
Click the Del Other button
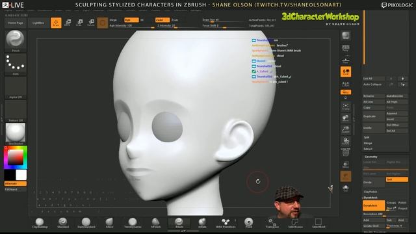coord(397,125)
